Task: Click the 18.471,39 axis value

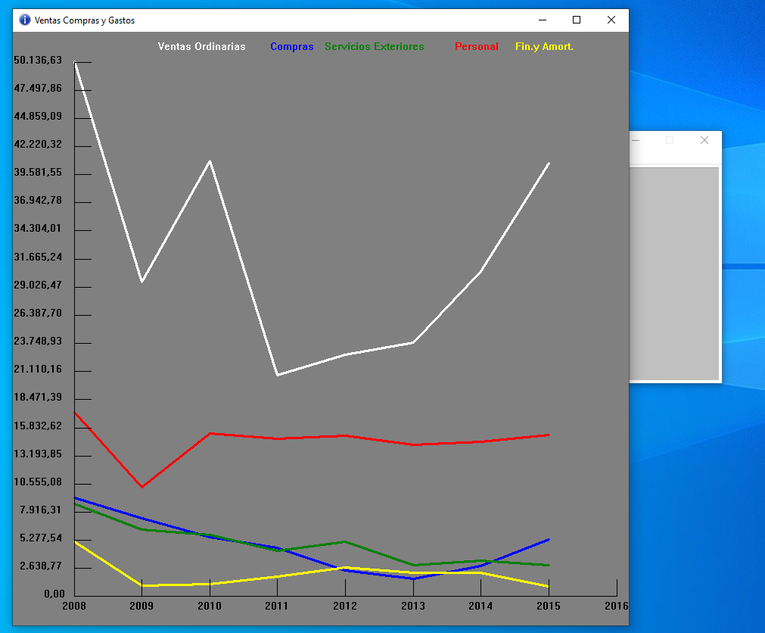Action: [x=38, y=398]
